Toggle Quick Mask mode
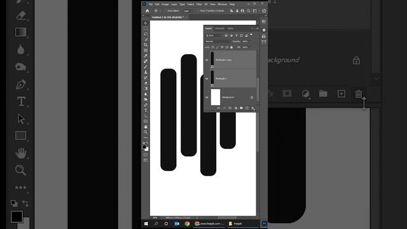Screen dimensions: 407x229 click(146, 155)
